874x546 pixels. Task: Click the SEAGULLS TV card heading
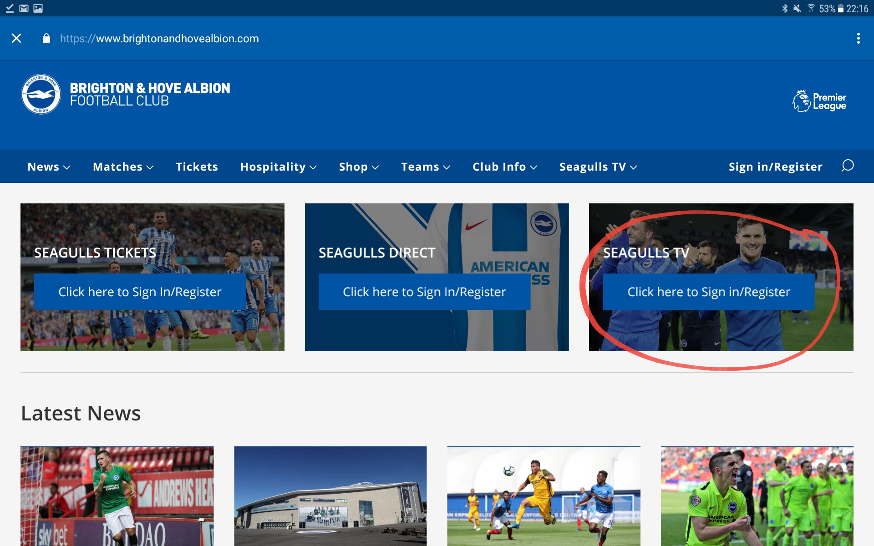[646, 253]
